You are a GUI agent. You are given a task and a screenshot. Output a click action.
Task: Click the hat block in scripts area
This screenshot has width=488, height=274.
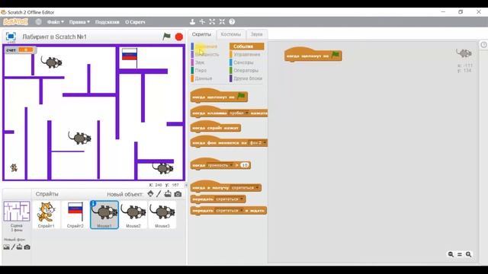coord(313,56)
